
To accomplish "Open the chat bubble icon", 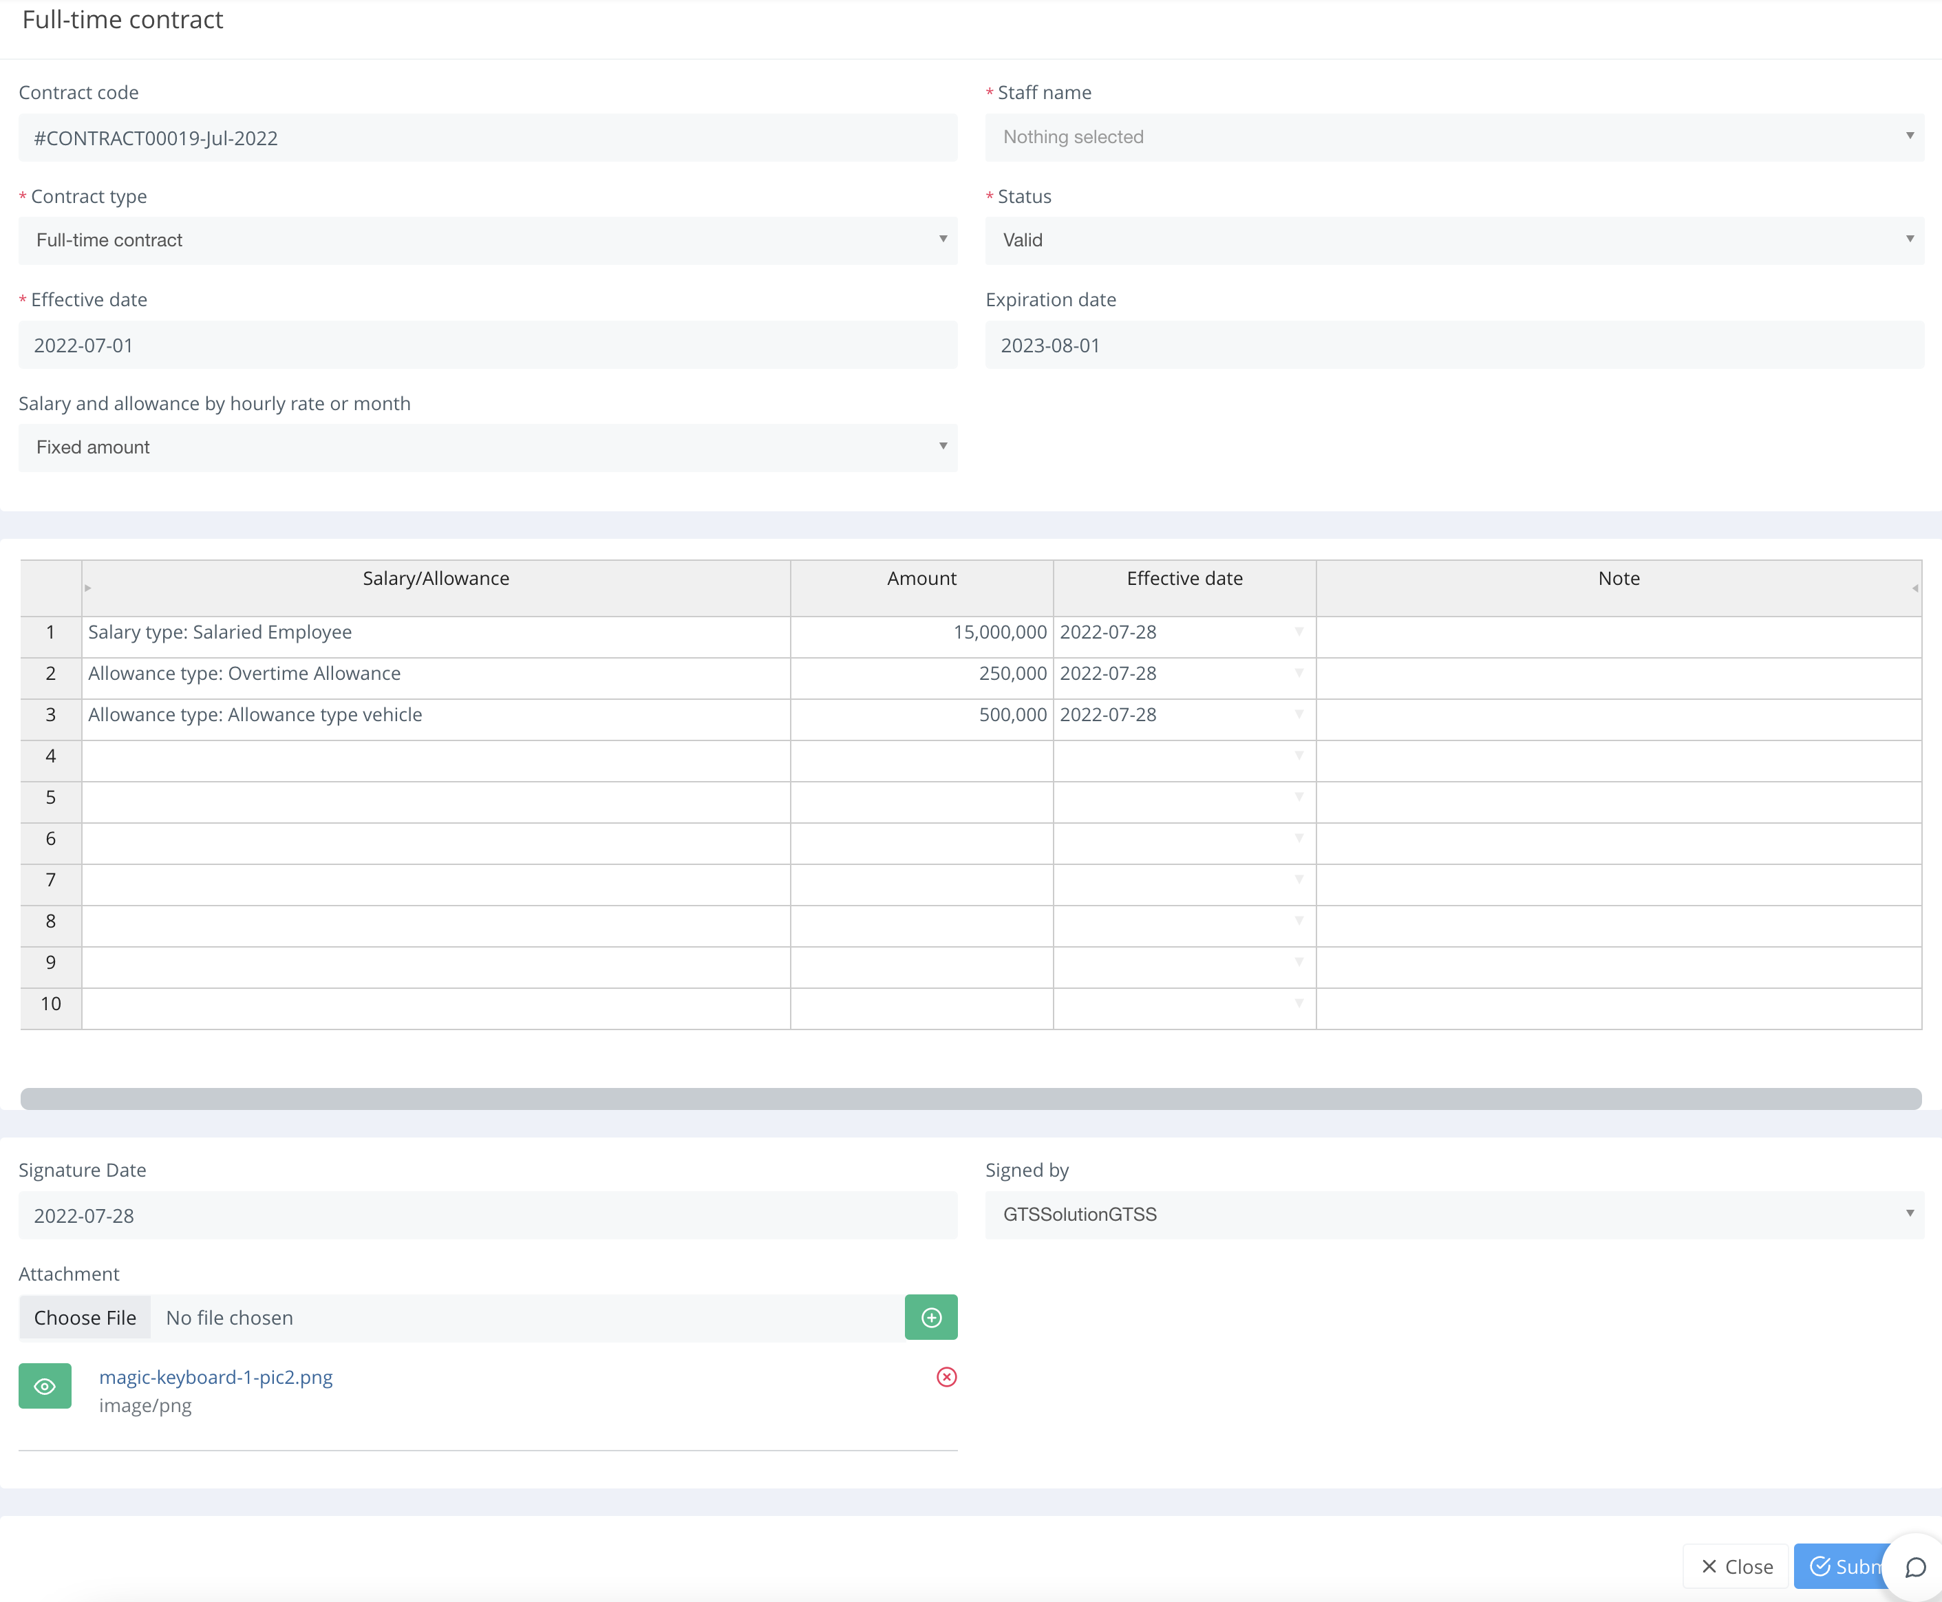I will (x=1915, y=1567).
